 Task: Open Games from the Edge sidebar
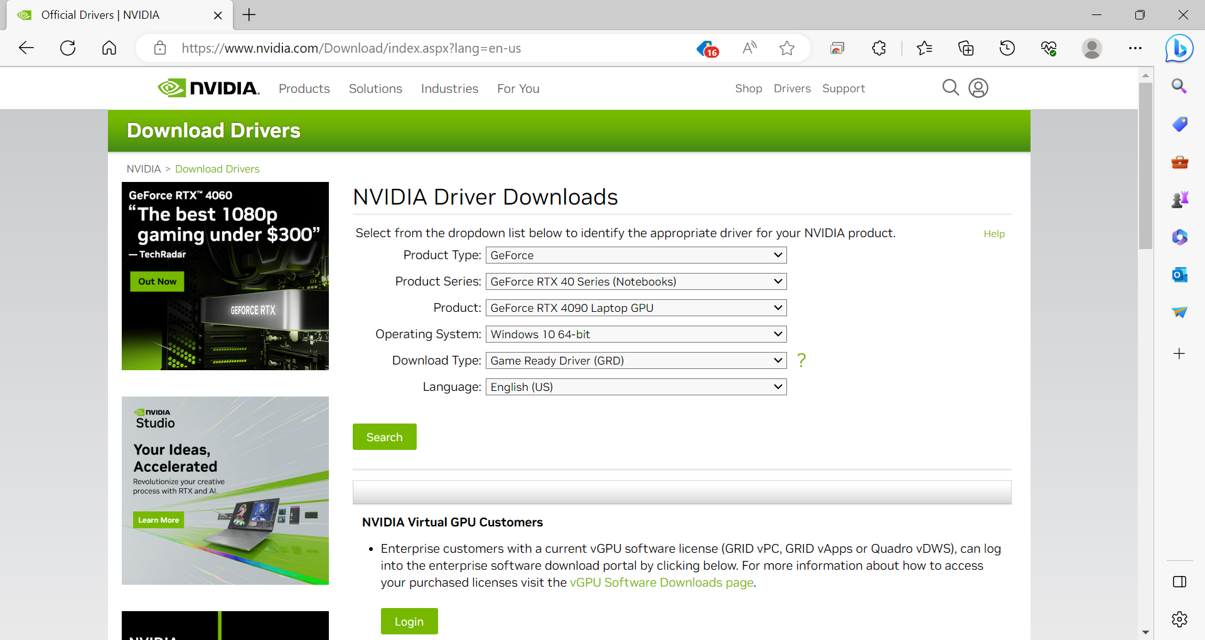click(x=1179, y=199)
